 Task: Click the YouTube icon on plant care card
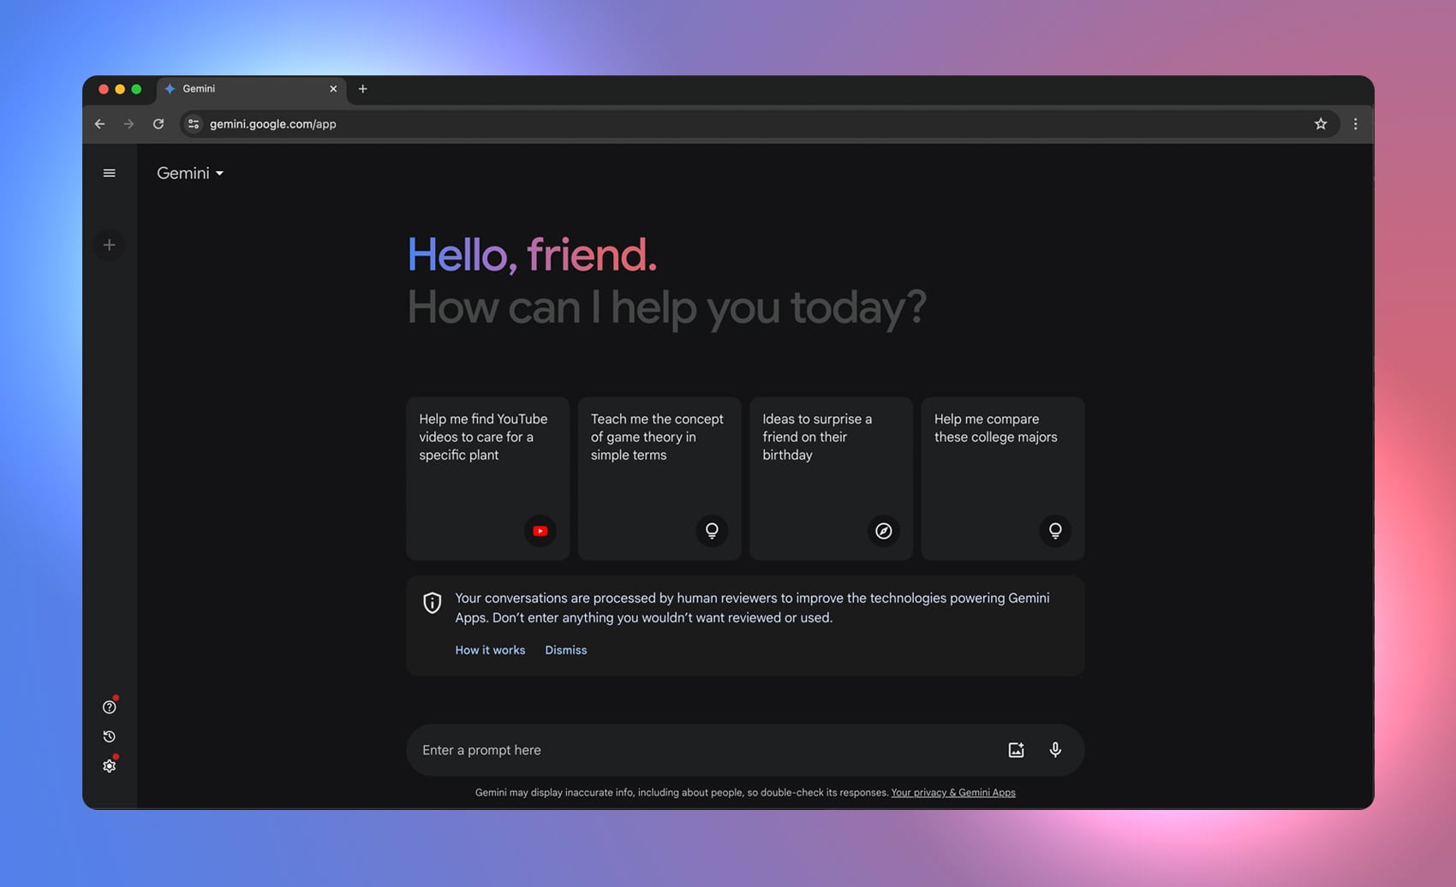540,531
